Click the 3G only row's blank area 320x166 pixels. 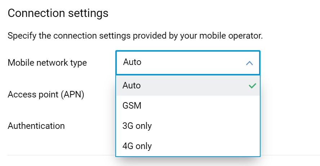209,126
